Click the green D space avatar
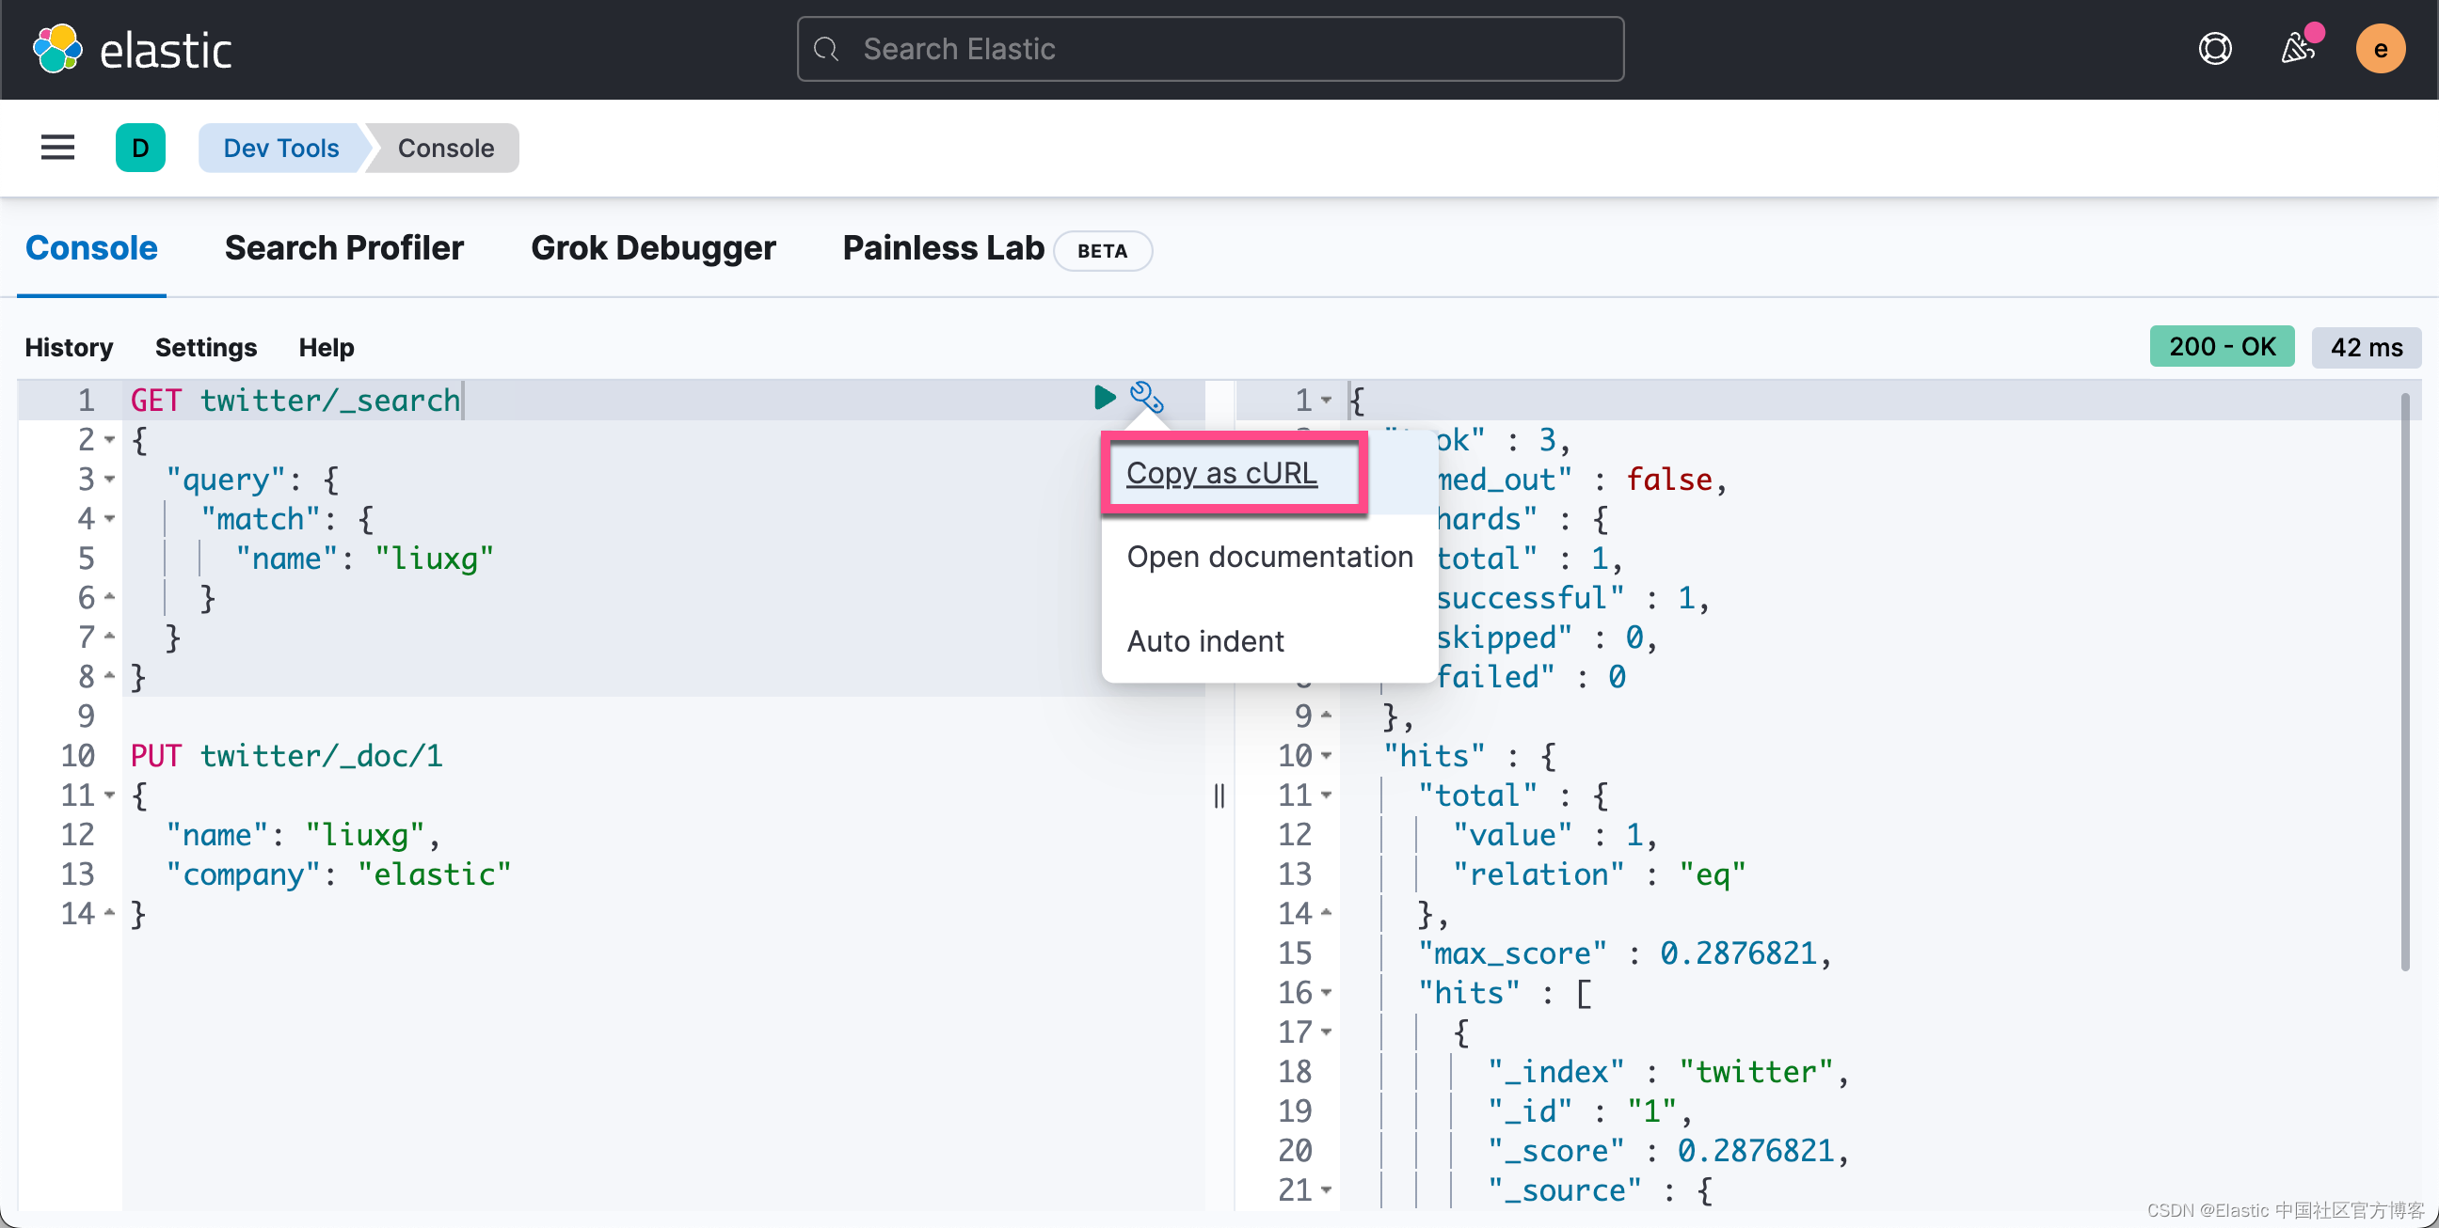 click(x=140, y=148)
